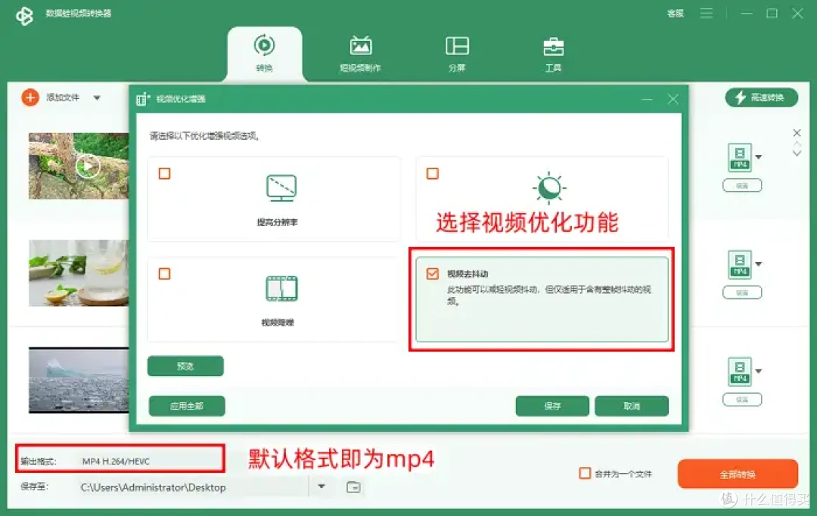Select the third iceberg video thumbnail
This screenshot has width=817, height=516.
[79, 380]
